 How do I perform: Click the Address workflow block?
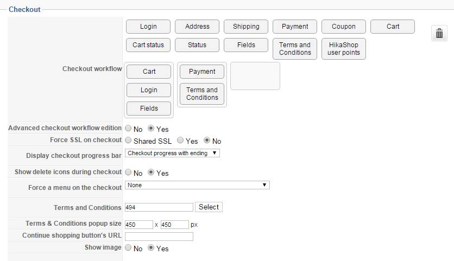pyautogui.click(x=197, y=27)
